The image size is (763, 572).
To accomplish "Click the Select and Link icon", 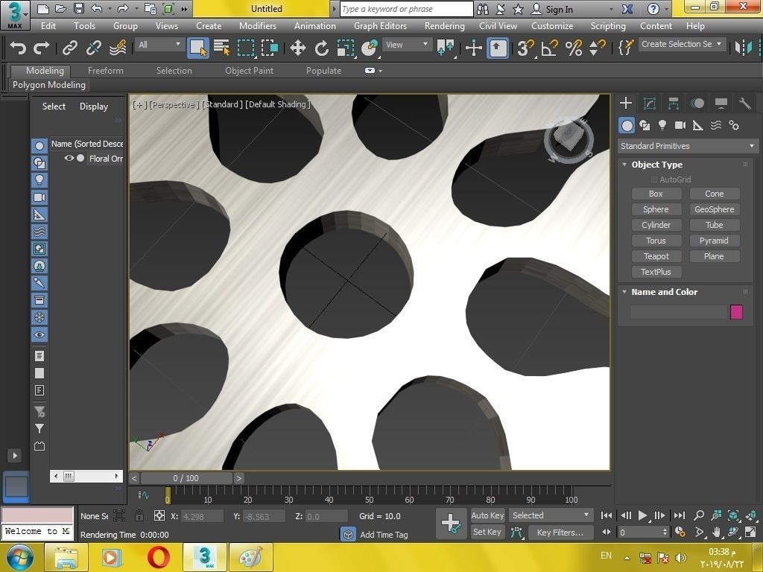I will [x=70, y=48].
